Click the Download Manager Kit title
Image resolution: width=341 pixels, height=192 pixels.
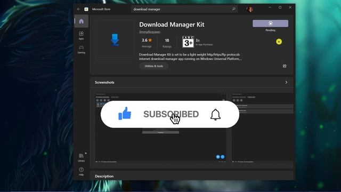tap(172, 25)
